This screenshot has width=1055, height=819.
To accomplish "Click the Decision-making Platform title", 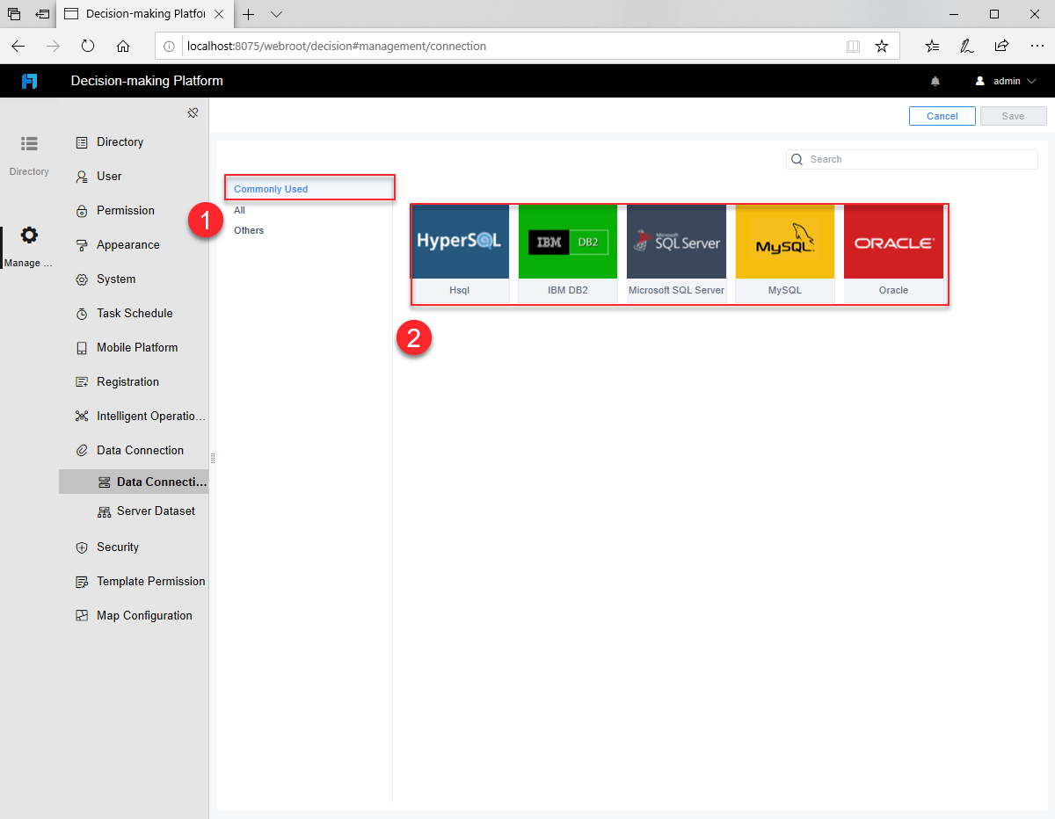I will (147, 81).
